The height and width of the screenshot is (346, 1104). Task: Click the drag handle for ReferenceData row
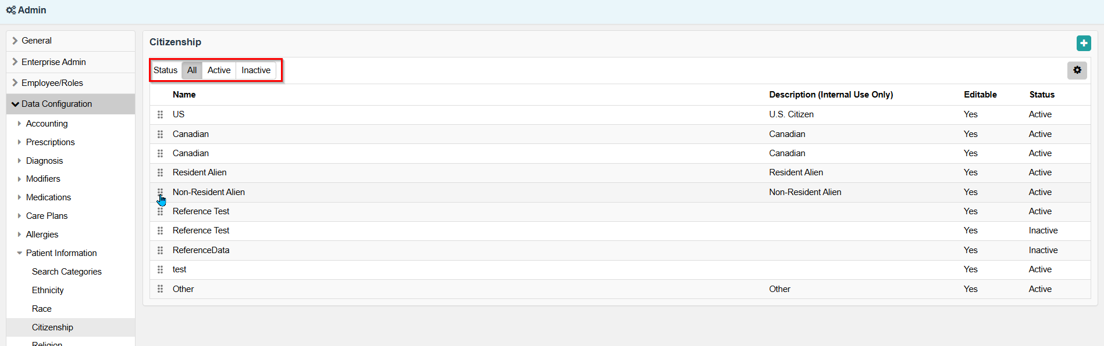pyautogui.click(x=160, y=251)
